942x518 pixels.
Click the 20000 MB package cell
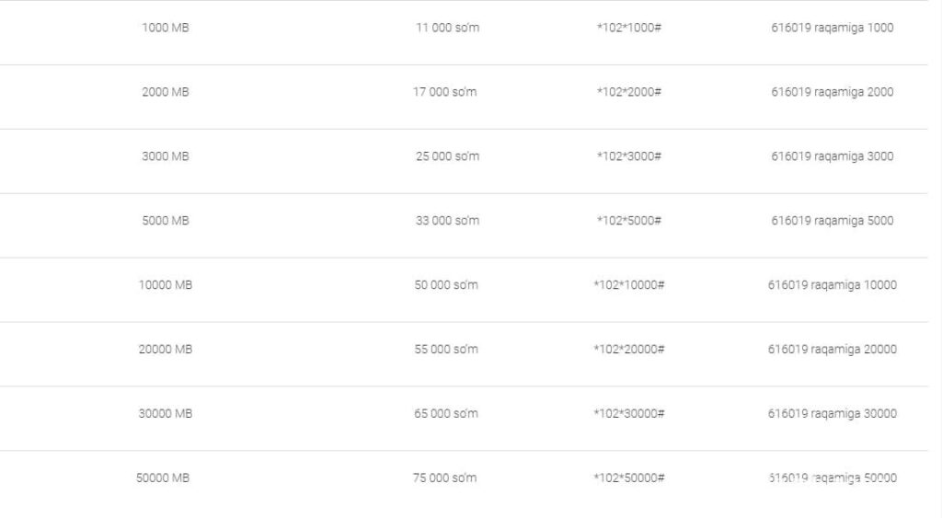coord(166,350)
